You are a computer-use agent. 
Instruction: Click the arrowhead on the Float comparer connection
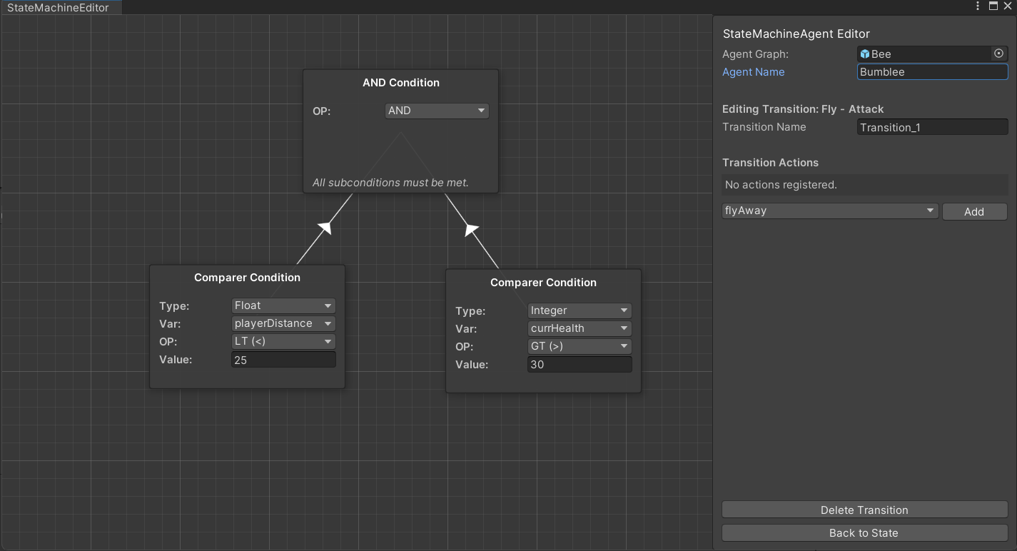coord(325,227)
